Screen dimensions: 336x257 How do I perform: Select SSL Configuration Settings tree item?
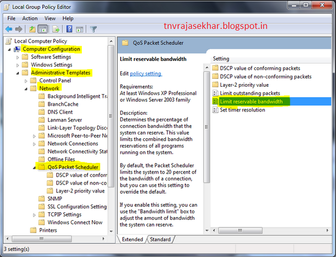(77, 207)
